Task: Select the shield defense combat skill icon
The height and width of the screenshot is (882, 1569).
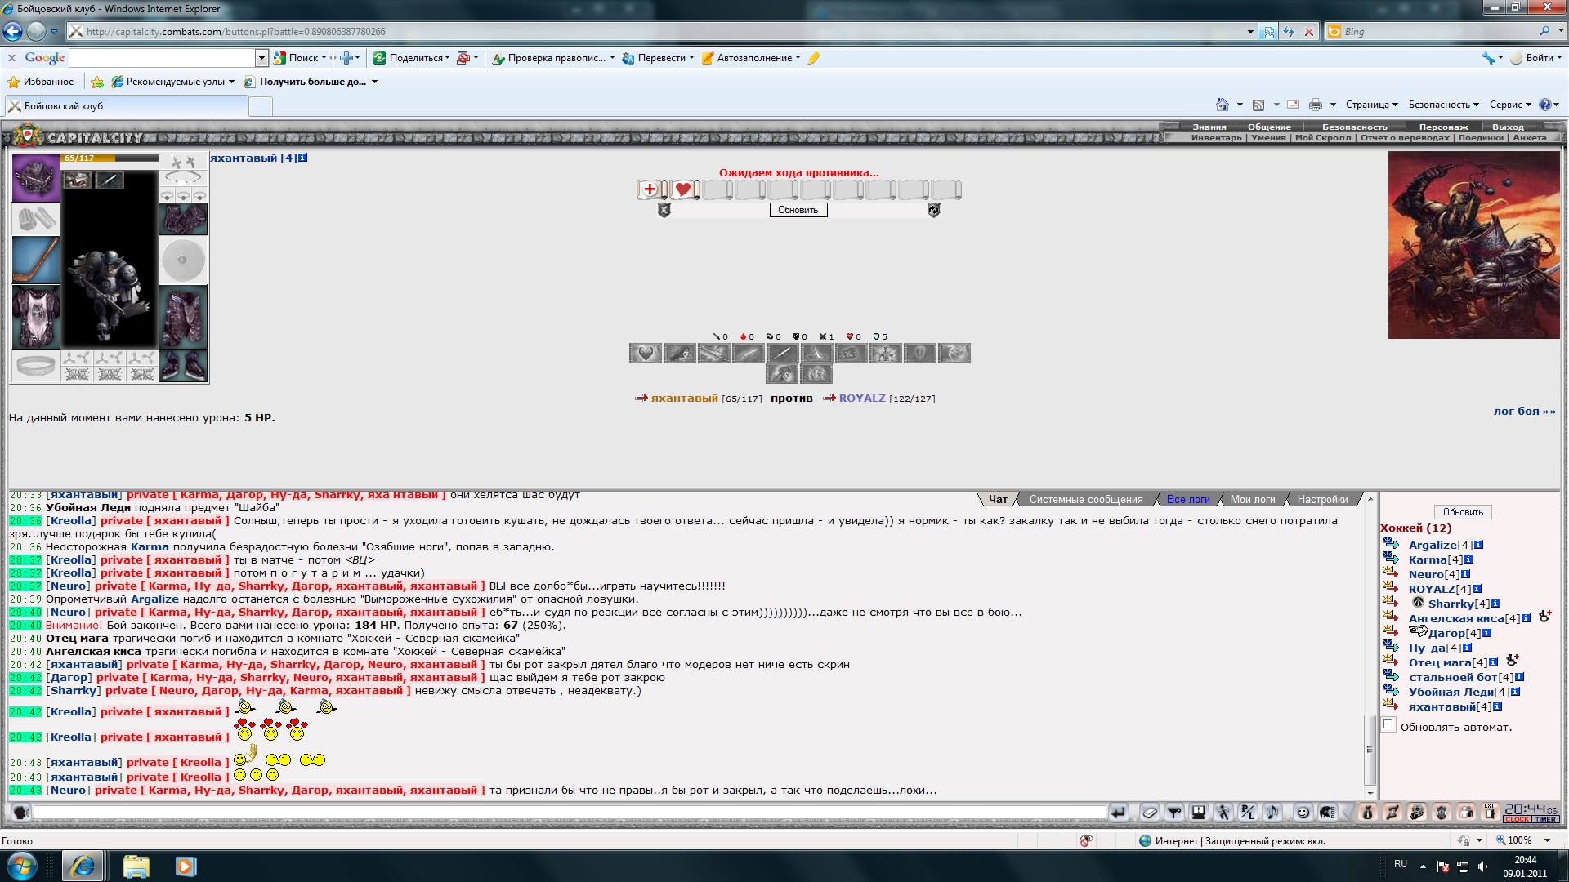Action: tap(920, 354)
